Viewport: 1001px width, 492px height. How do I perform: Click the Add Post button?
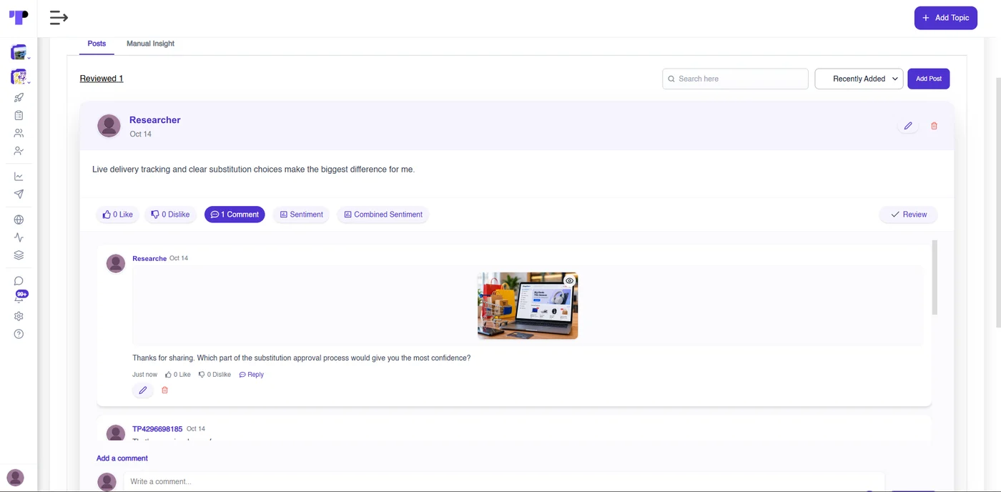929,79
